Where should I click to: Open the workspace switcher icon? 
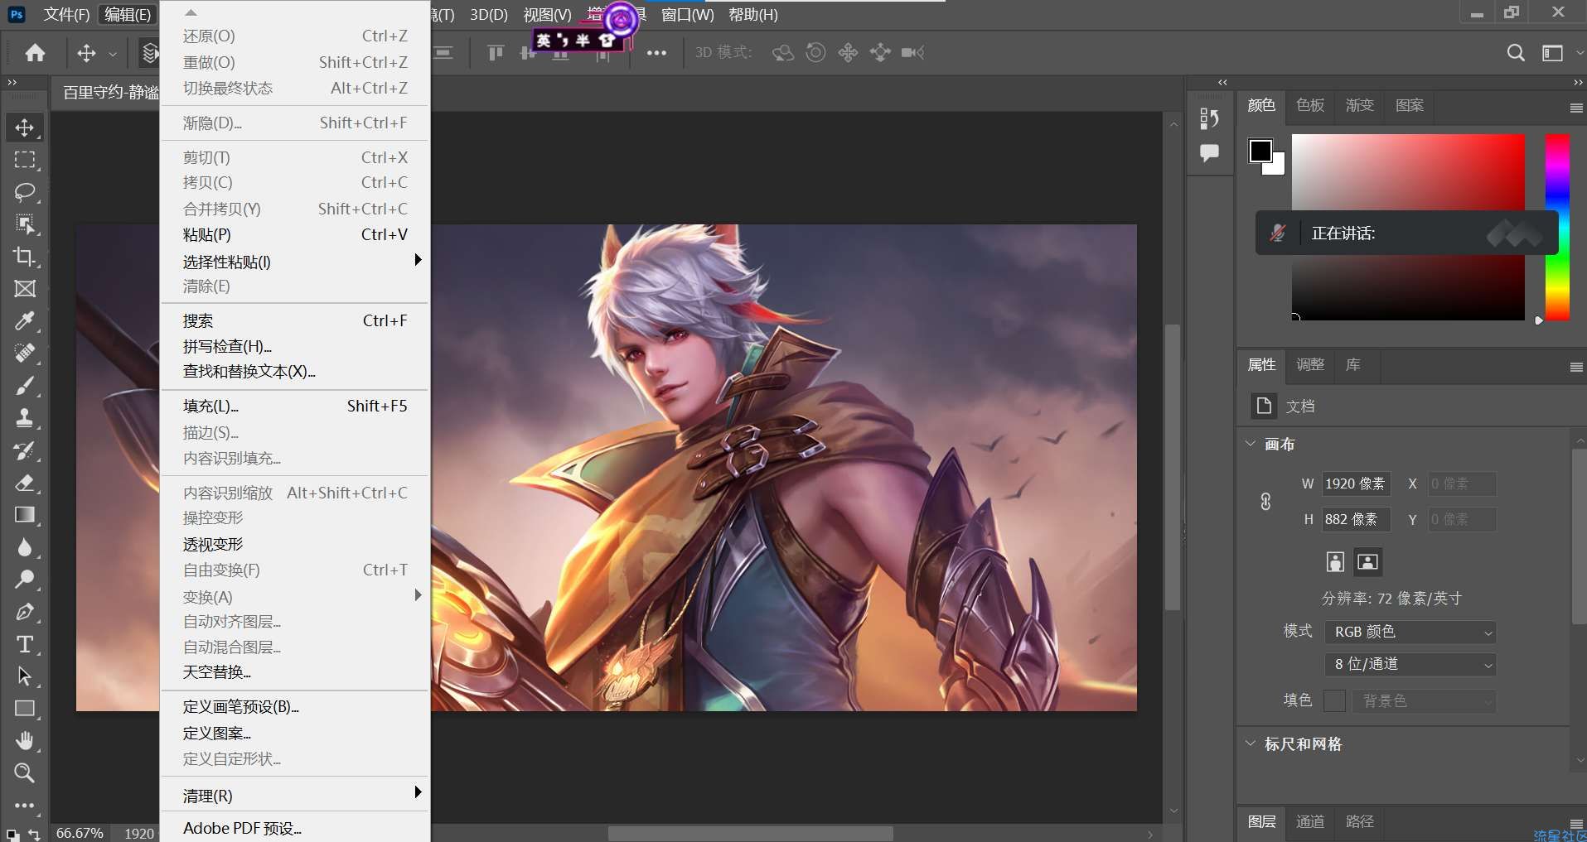pos(1552,53)
